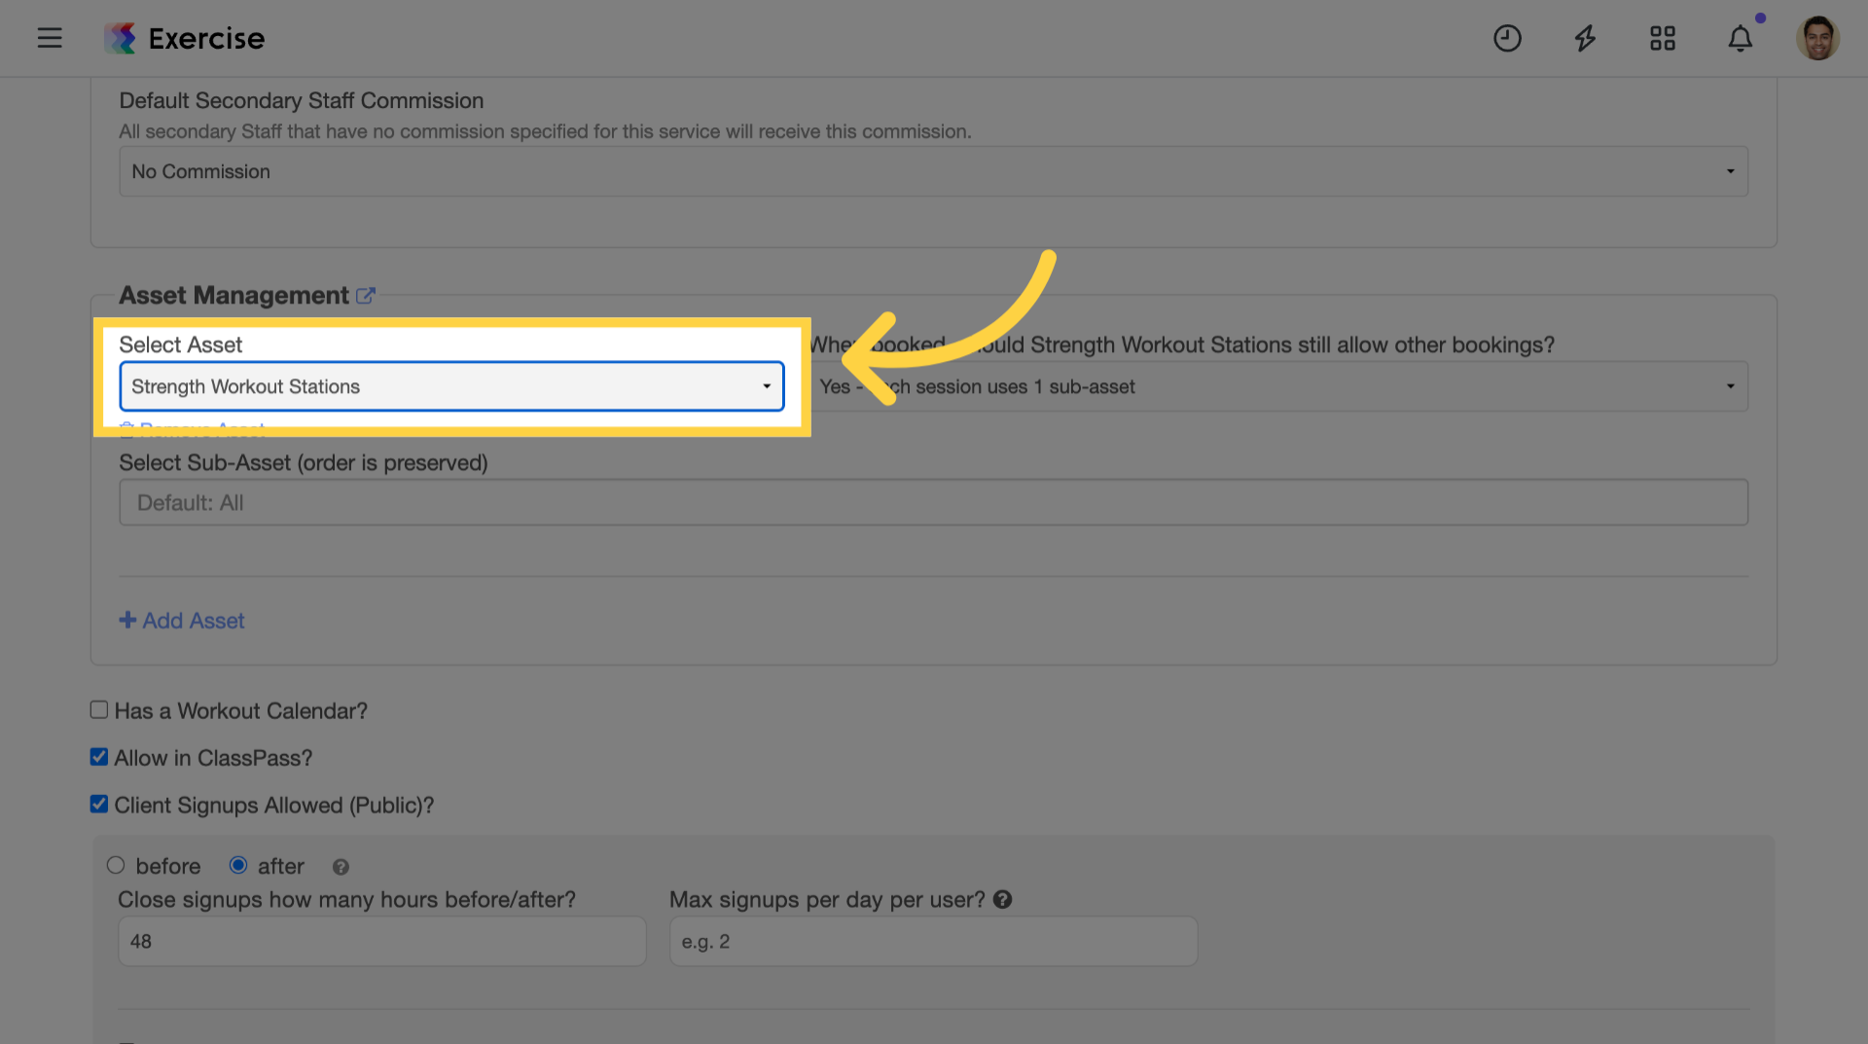Click the Default Secondary Staff Commission label

click(x=301, y=101)
